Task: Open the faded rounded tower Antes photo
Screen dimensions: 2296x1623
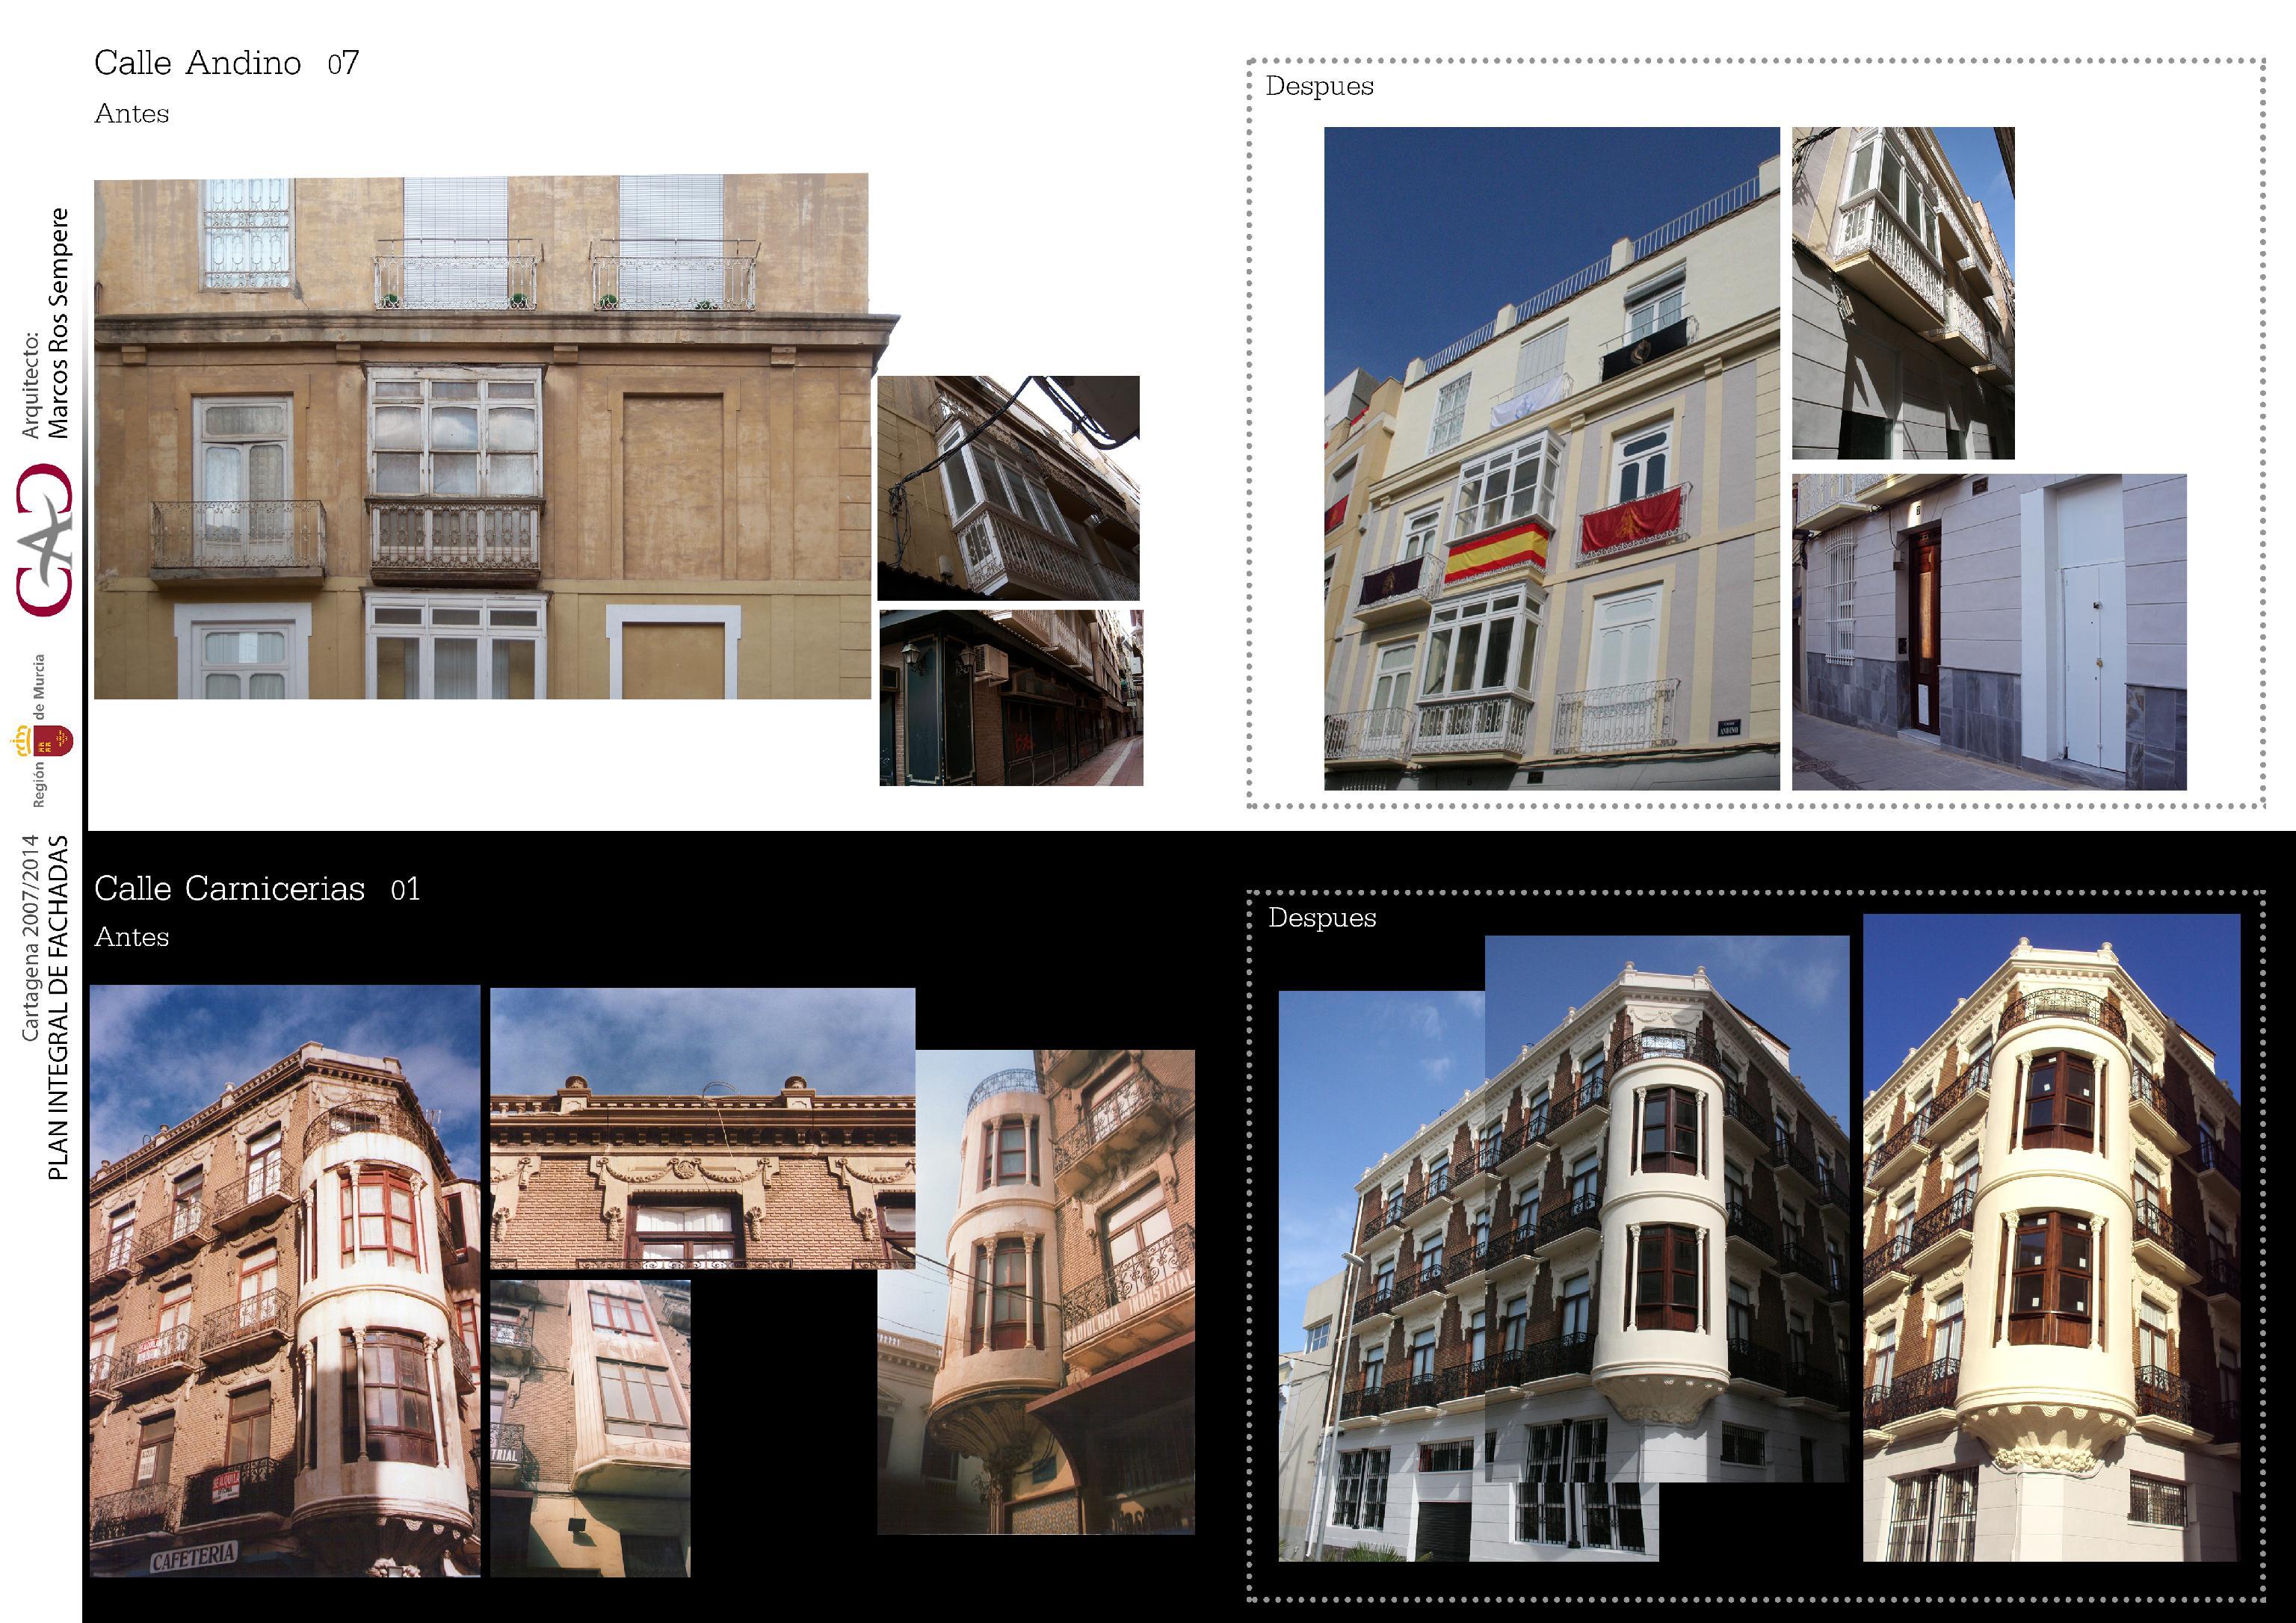Action: click(1036, 1292)
